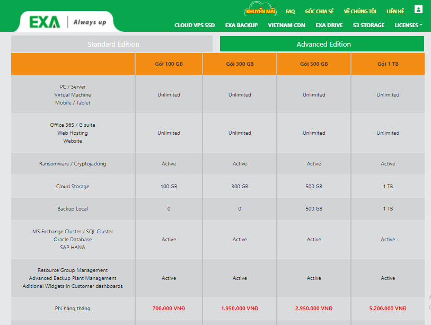Click the 5.200.000 VNĐ monthly price

pos(388,308)
